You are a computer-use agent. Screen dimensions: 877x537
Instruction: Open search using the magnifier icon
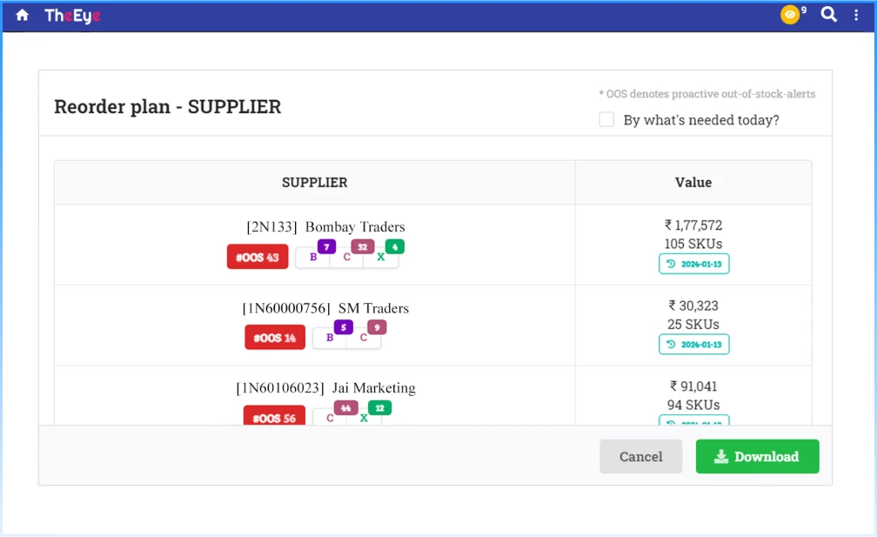(x=827, y=15)
